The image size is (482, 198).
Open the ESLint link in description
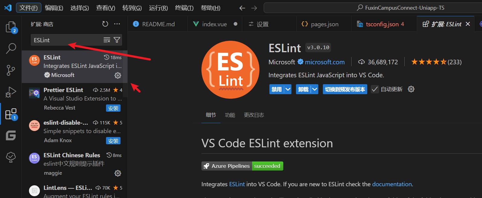(x=237, y=184)
